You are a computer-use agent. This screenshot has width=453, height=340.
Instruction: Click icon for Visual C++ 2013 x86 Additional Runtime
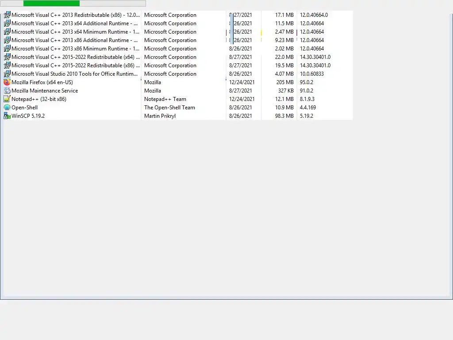7,40
